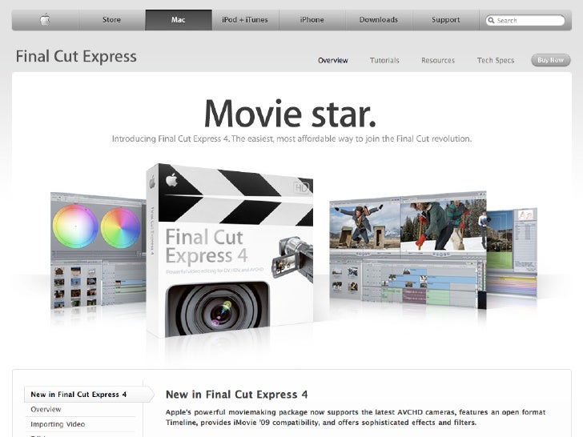Click the Overview link in product nav
This screenshot has height=437, width=583.
click(x=333, y=60)
